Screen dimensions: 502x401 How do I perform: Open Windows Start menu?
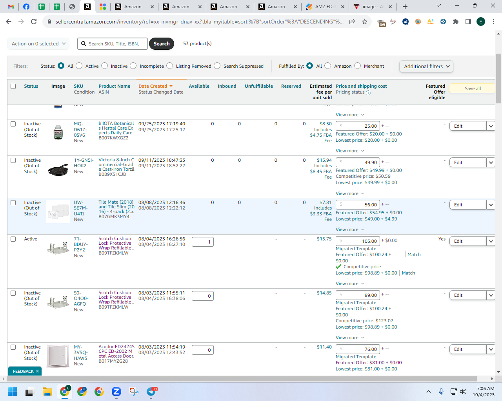[13, 392]
